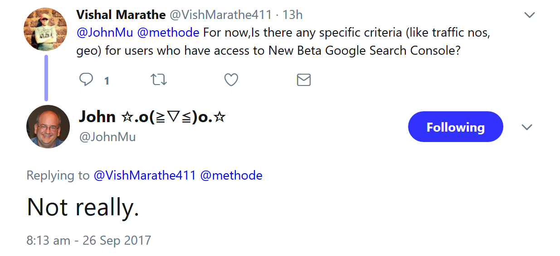Like the tweet with the heart icon

[x=231, y=80]
